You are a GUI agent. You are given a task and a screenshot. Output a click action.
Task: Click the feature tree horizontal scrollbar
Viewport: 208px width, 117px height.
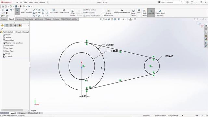point(13,110)
